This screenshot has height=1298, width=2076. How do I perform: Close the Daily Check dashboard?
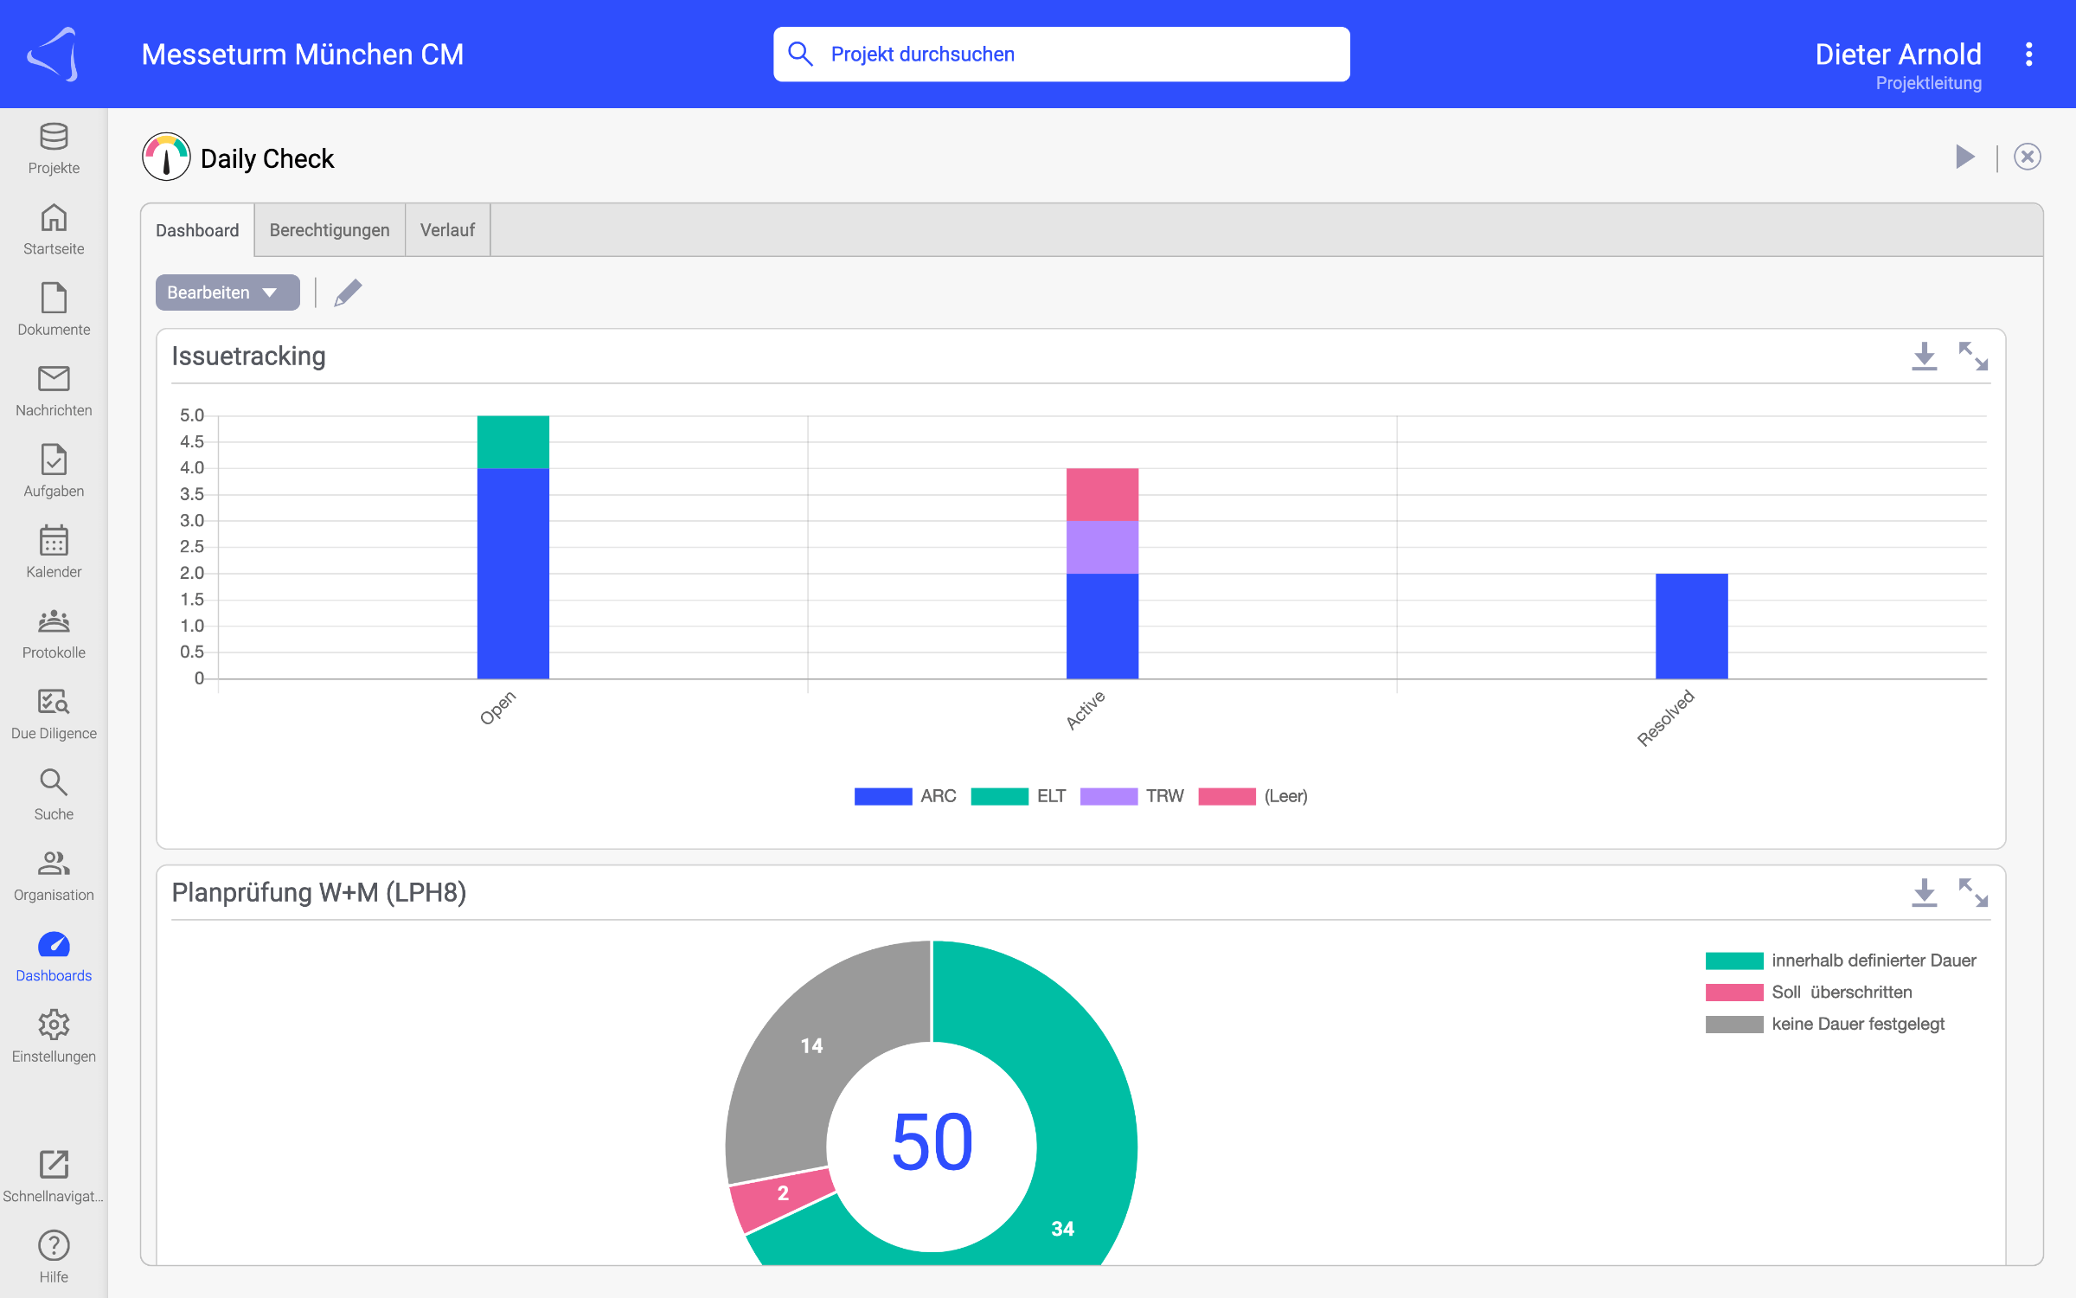coord(2028,157)
